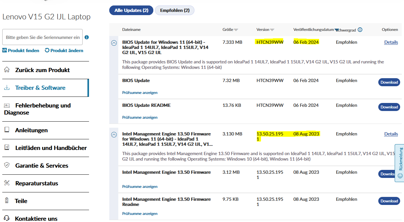Show Prüfsumme anzeigen under BIOS Update
Image resolution: width=404 pixels, height=222 pixels.
coord(140,93)
